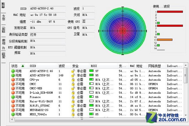Click red status icon for D-Link_DIR-600M
The image size is (189, 126).
pos(13,93)
